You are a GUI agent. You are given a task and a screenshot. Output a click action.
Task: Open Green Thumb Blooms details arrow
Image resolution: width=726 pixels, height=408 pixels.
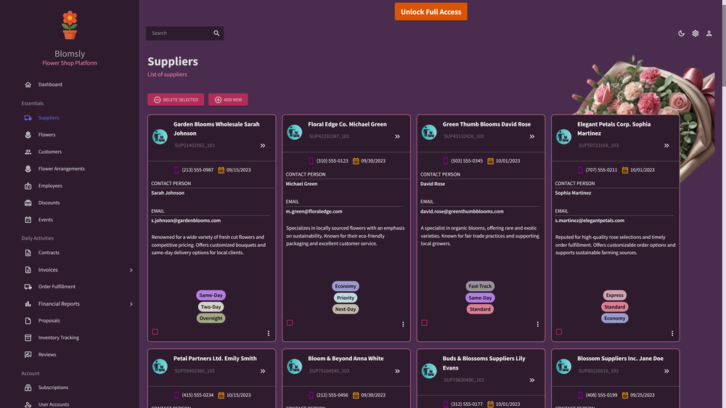(x=532, y=136)
